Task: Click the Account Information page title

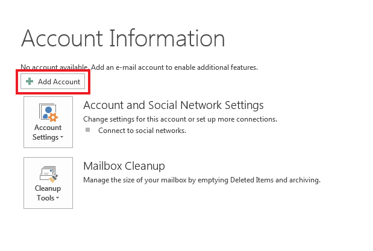Action: click(x=123, y=38)
